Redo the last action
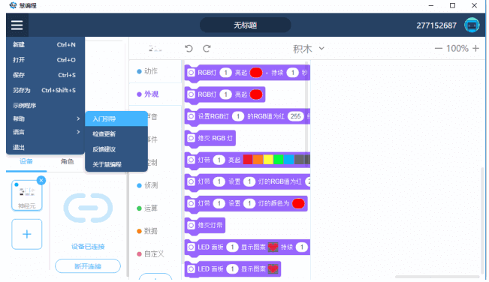489x282 pixels. [207, 49]
